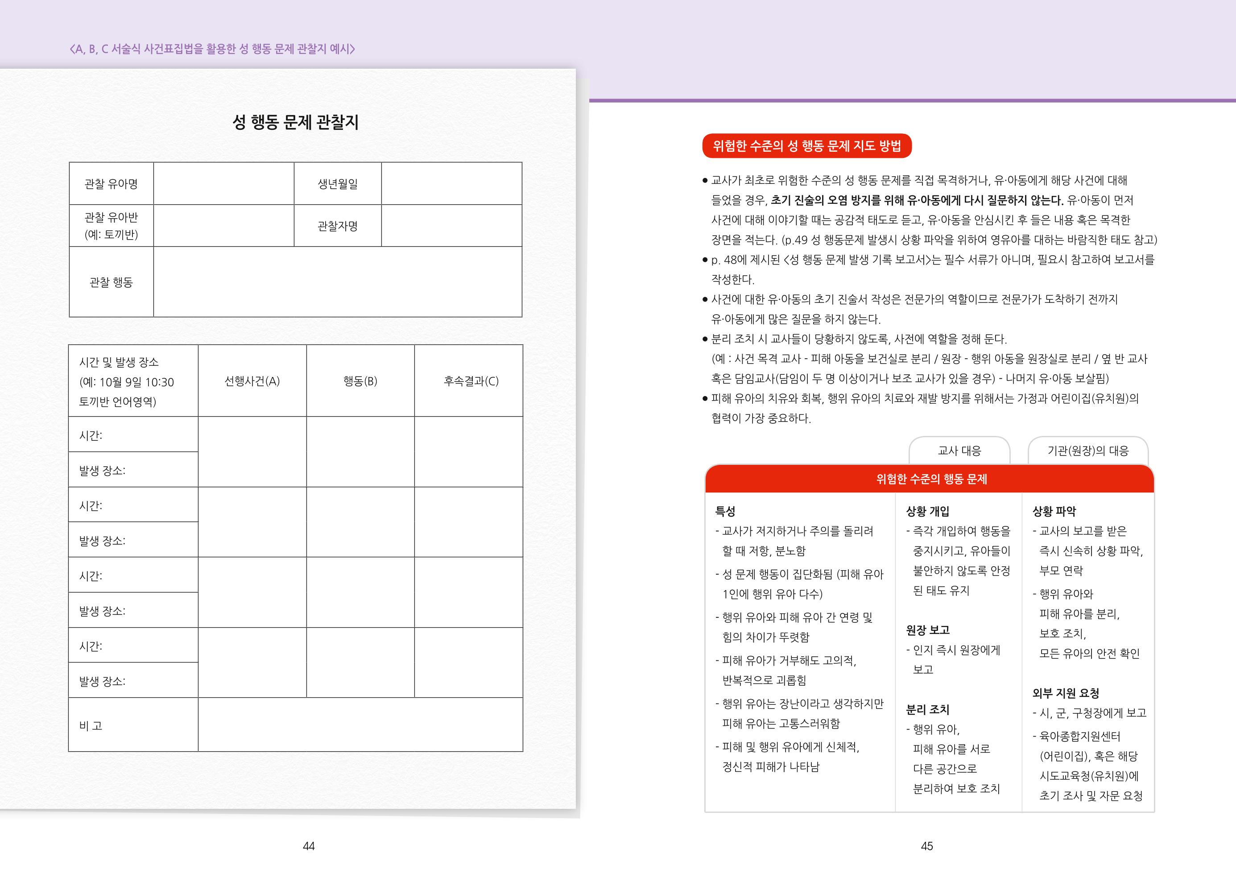Click the purple A, B, C 서술식 caption text
Image resolution: width=1236 pixels, height=878 pixels.
pyautogui.click(x=212, y=49)
